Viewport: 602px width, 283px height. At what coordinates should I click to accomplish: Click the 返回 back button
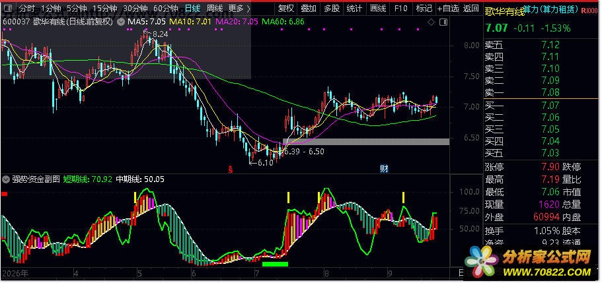tap(470, 8)
